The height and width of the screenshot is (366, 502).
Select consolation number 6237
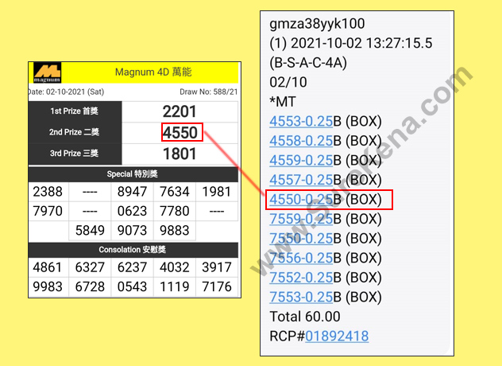click(132, 267)
